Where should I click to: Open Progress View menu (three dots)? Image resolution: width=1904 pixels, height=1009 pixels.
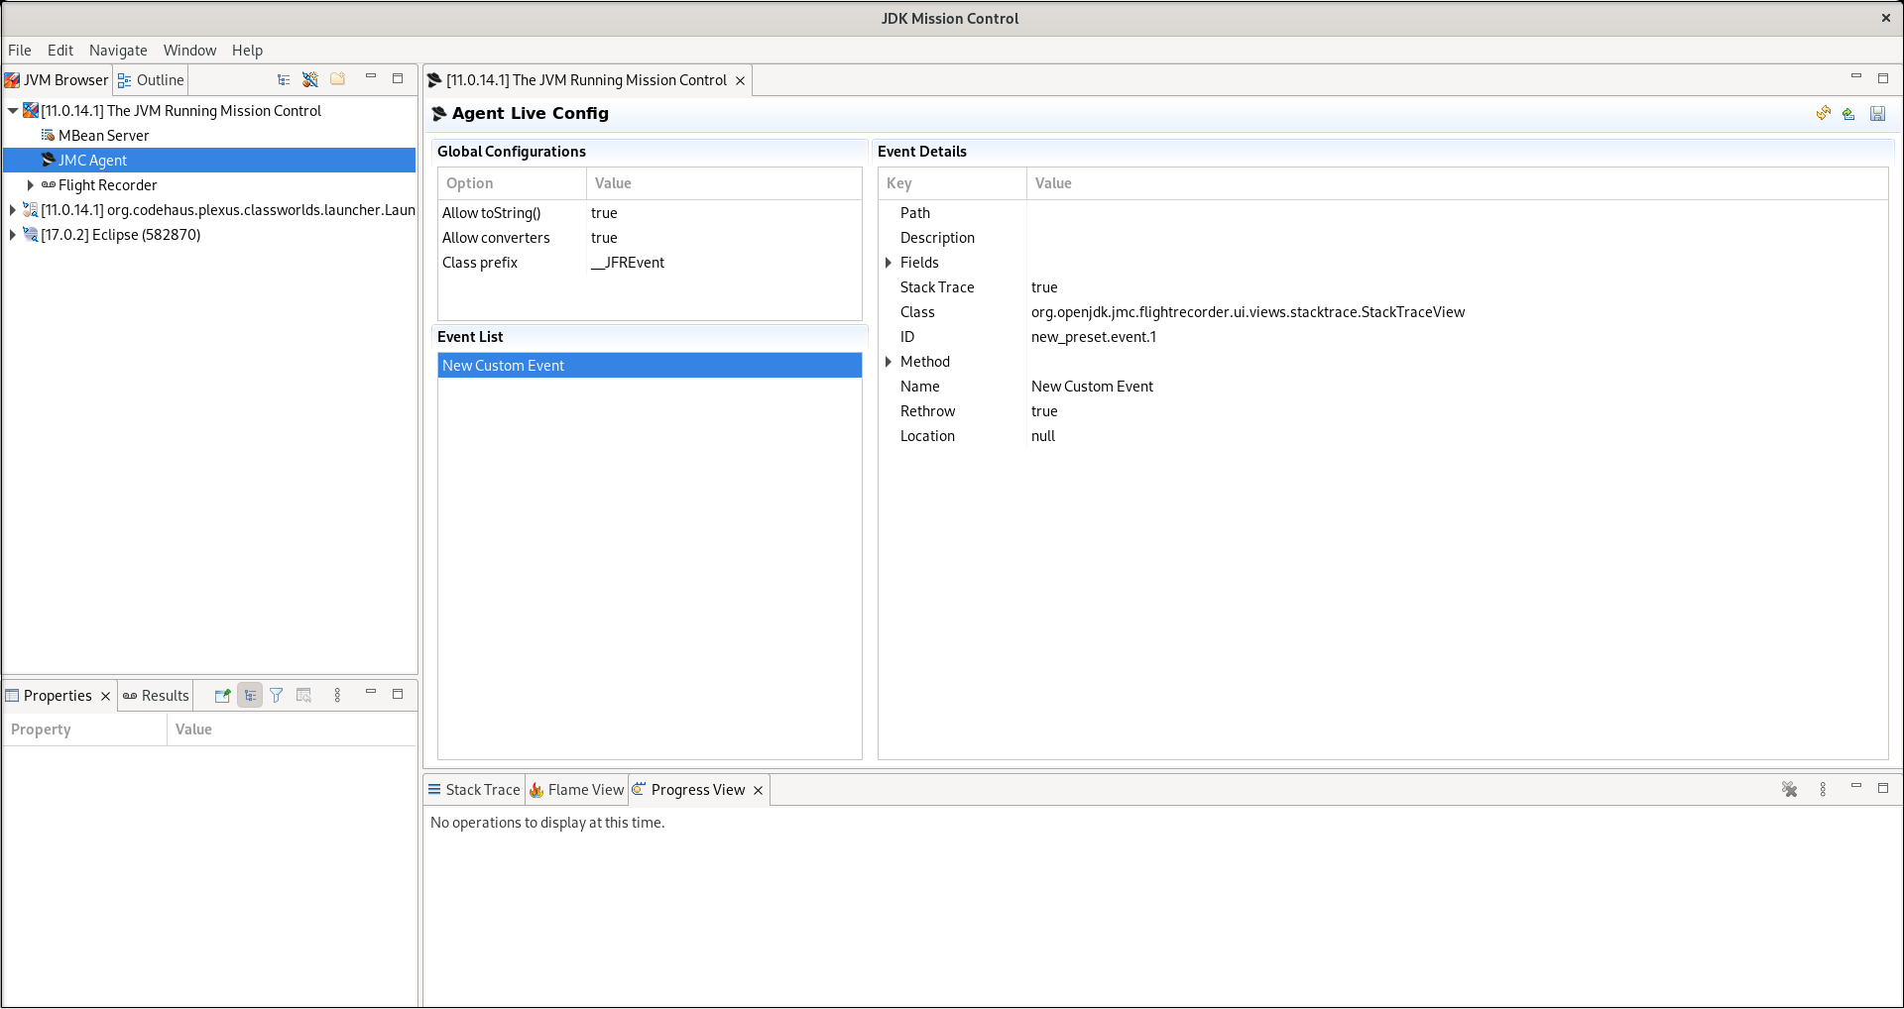[1823, 790]
